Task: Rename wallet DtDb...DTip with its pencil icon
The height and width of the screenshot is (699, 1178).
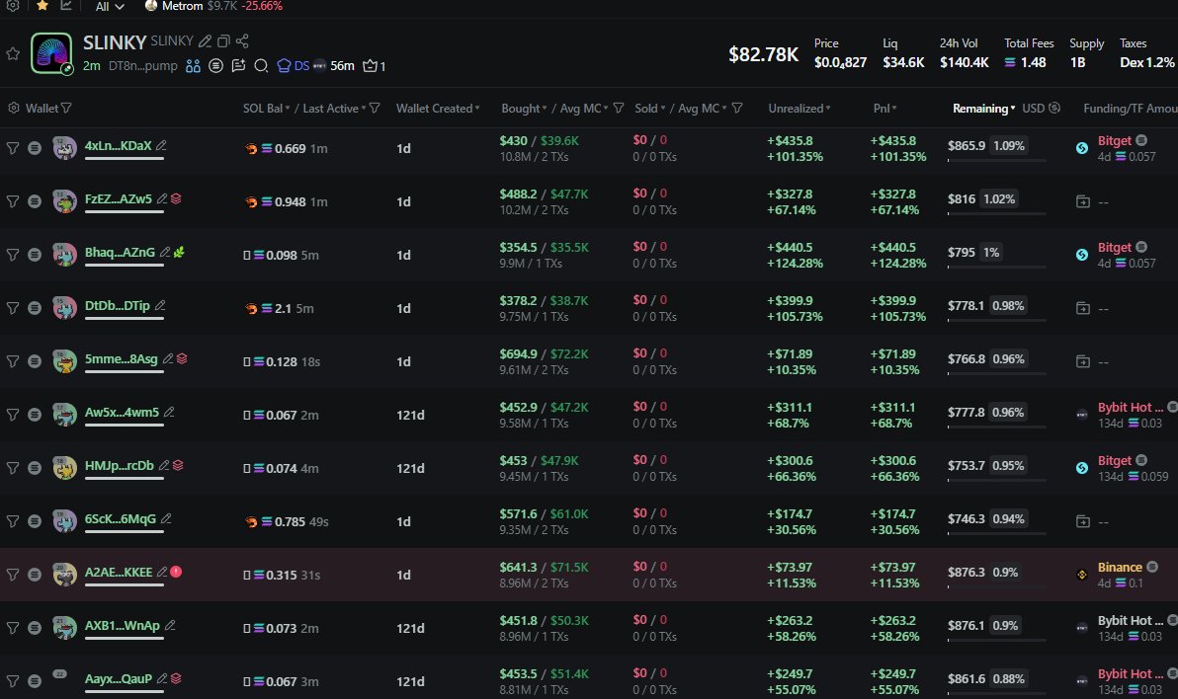Action: [160, 306]
